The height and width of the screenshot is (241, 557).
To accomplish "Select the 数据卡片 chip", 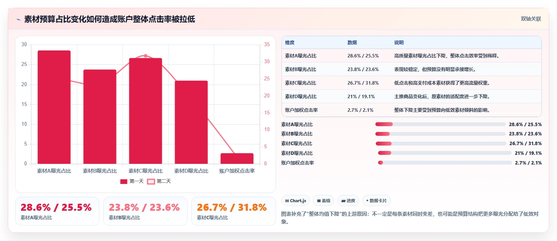I will coord(377,201).
